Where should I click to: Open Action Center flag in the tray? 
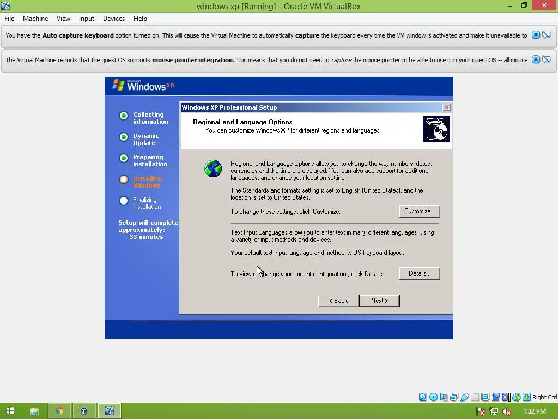click(x=481, y=411)
